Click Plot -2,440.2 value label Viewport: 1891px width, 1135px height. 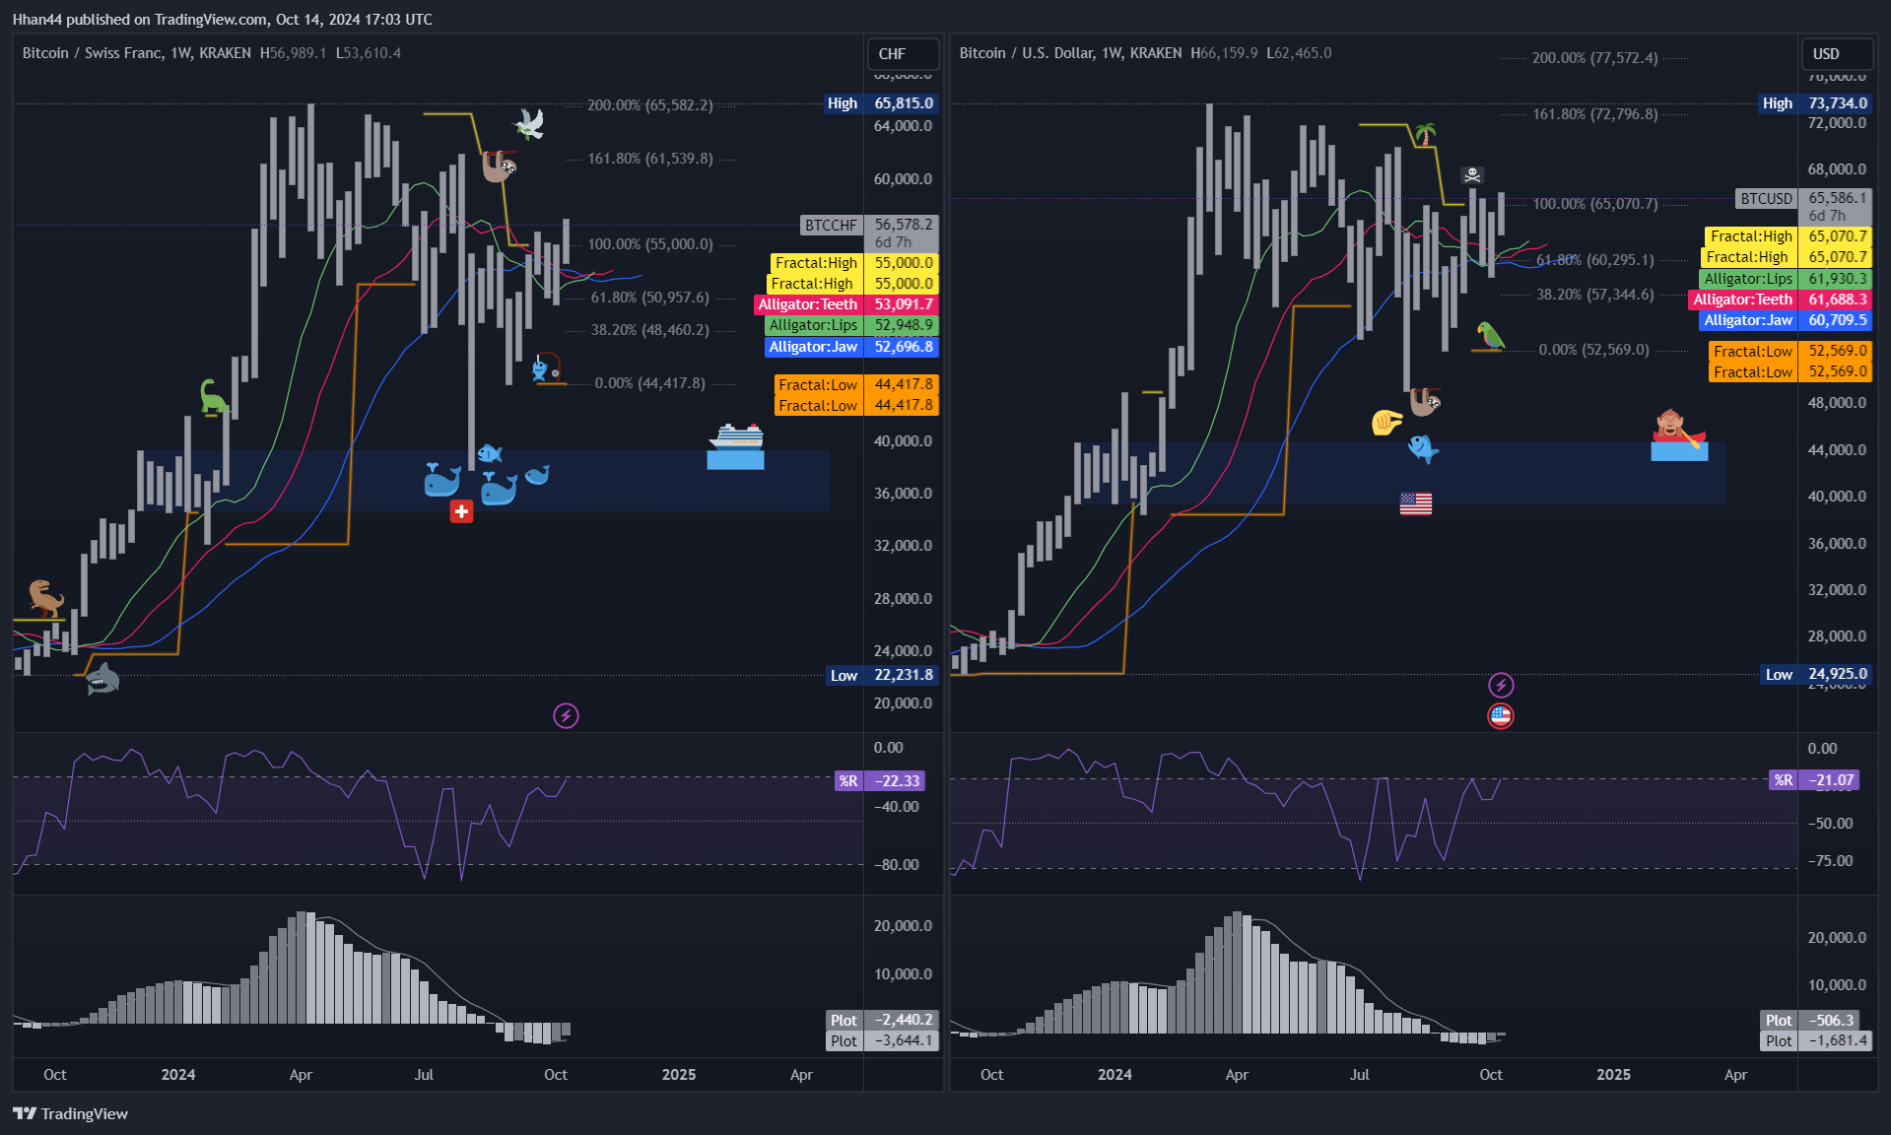point(882,1020)
